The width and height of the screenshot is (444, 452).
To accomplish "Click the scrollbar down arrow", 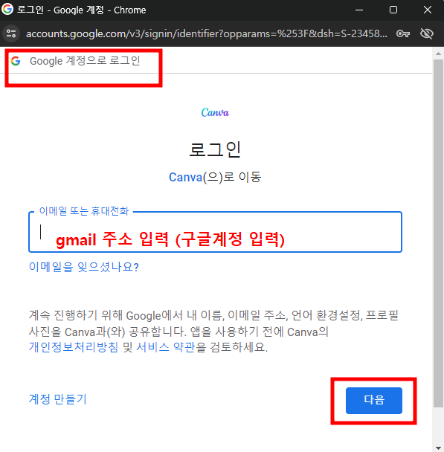I will tap(438, 448).
